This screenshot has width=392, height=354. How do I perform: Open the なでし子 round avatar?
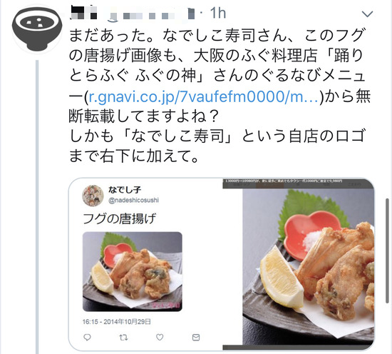pyautogui.click(x=93, y=196)
